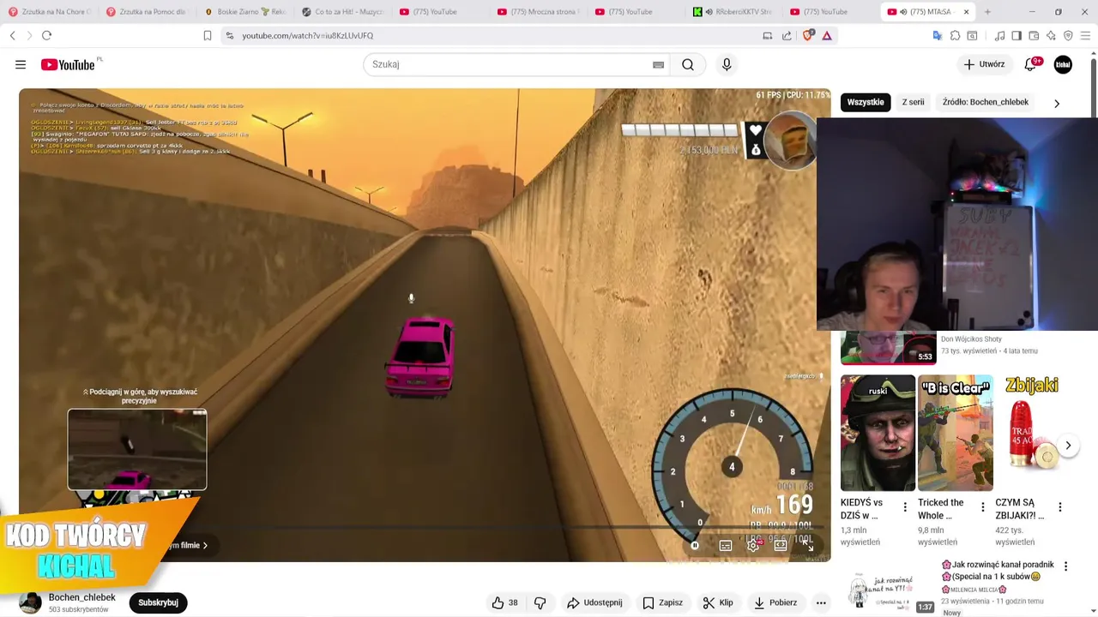Open options for CZYM SĄ ZBIJAKI short
The image size is (1098, 617).
point(1059,507)
